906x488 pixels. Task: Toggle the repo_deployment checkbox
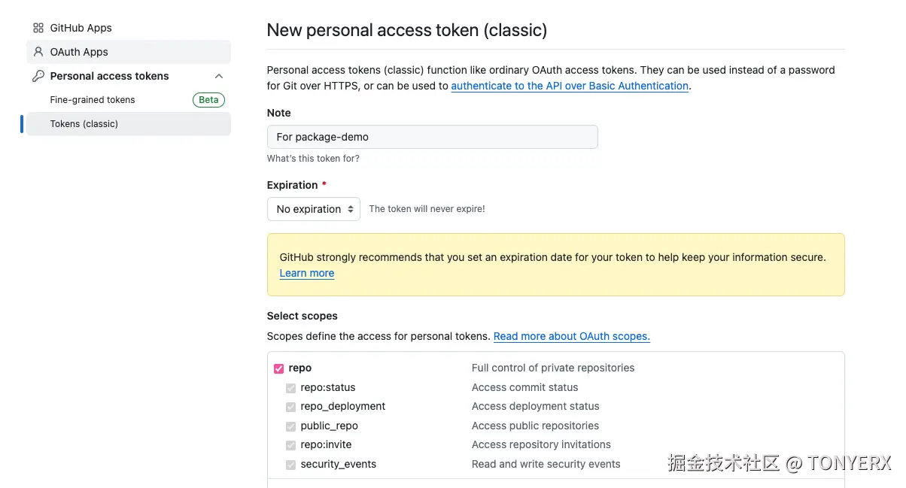(x=290, y=407)
